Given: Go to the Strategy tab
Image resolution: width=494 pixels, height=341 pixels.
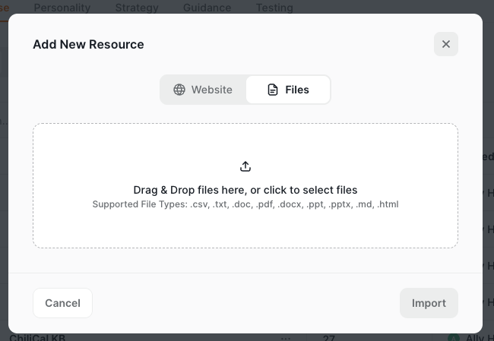Looking at the screenshot, I should (137, 8).
